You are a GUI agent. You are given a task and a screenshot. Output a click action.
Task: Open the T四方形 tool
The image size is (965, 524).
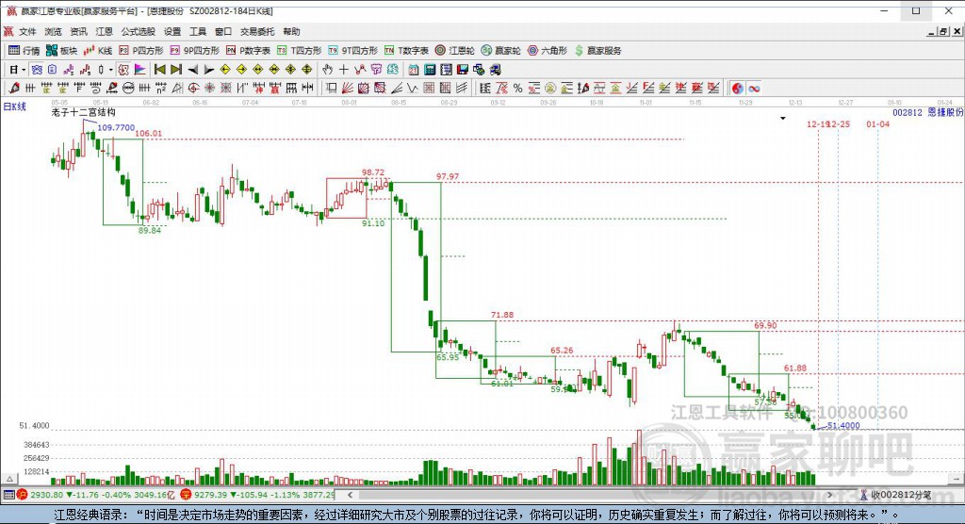click(299, 51)
